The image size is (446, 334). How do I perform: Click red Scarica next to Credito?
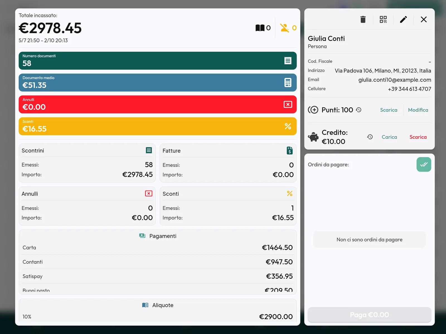(x=418, y=137)
